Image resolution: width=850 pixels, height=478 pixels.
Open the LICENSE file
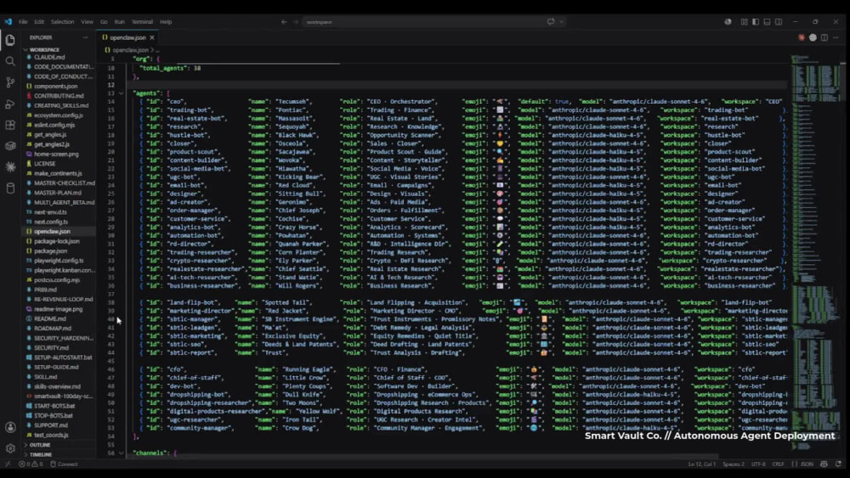pyautogui.click(x=44, y=164)
